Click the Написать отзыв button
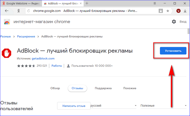The height and width of the screenshot is (116, 190). (x=74, y=106)
